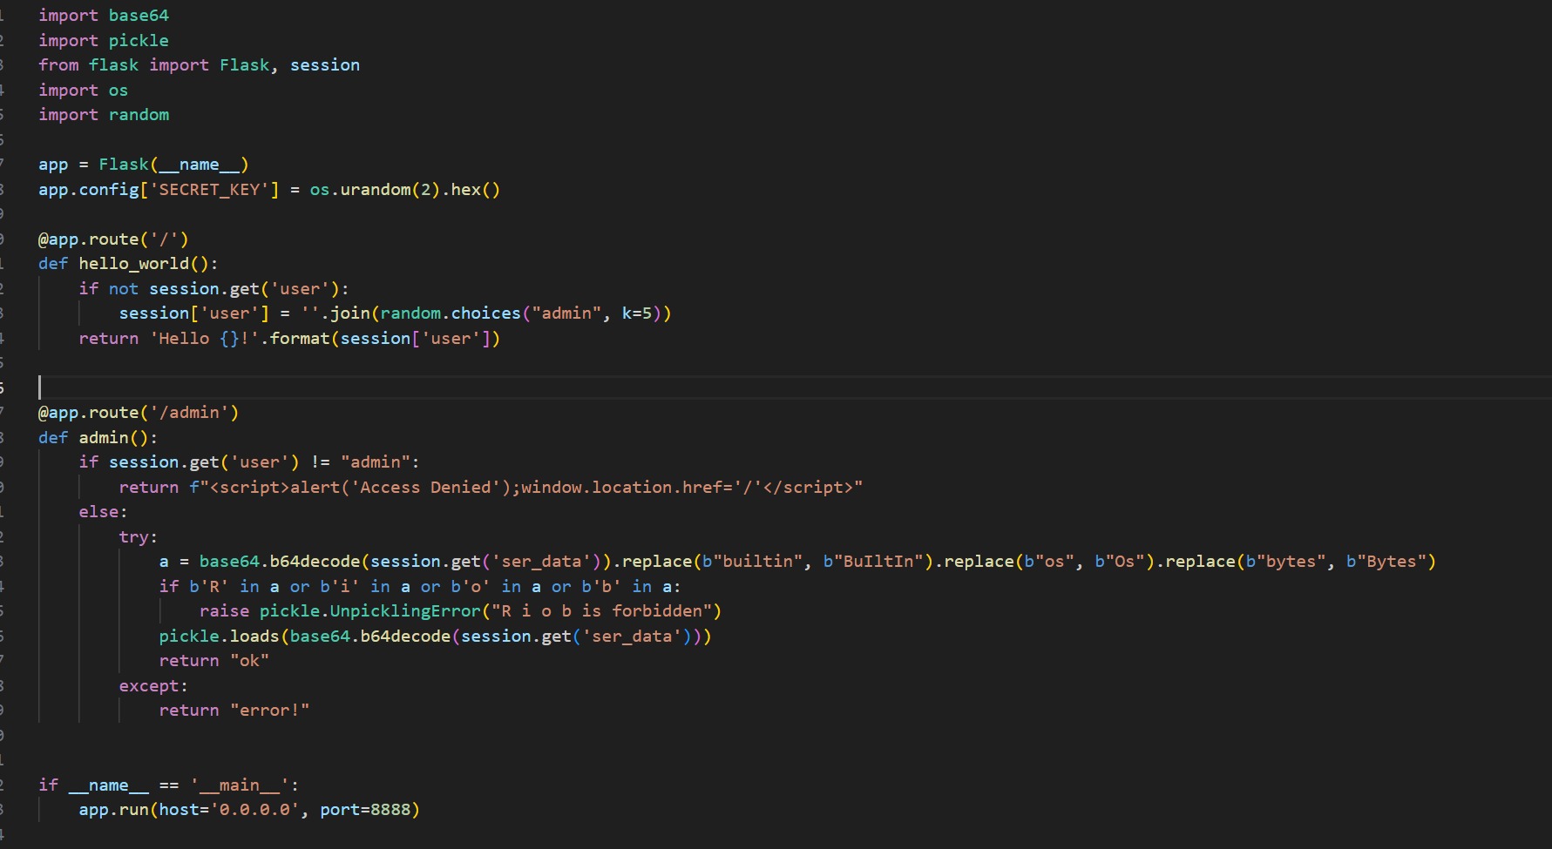Click the "def hello_world():" definition
This screenshot has height=849, width=1552.
[128, 264]
